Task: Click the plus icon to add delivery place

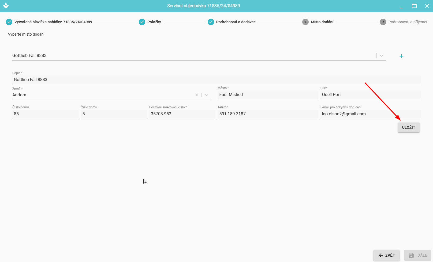Action: [x=401, y=56]
